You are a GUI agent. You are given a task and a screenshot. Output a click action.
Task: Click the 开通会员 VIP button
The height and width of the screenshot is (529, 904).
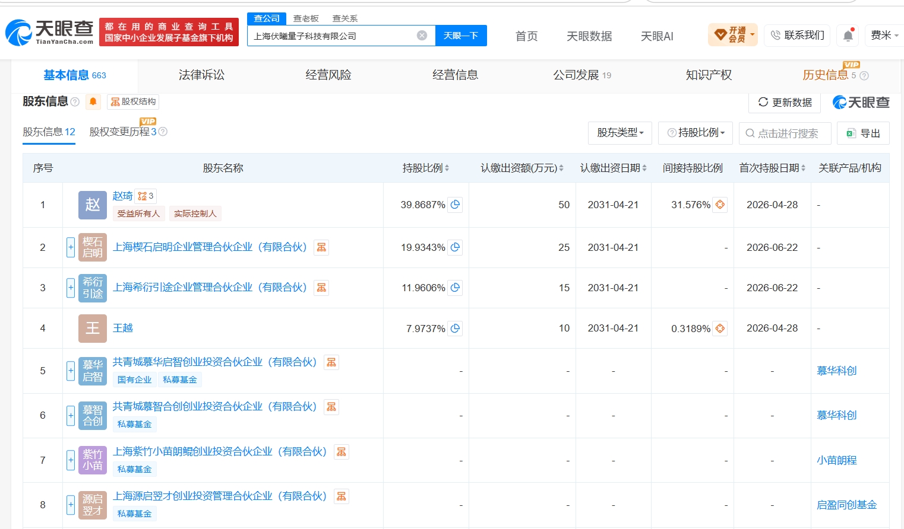[x=733, y=35]
